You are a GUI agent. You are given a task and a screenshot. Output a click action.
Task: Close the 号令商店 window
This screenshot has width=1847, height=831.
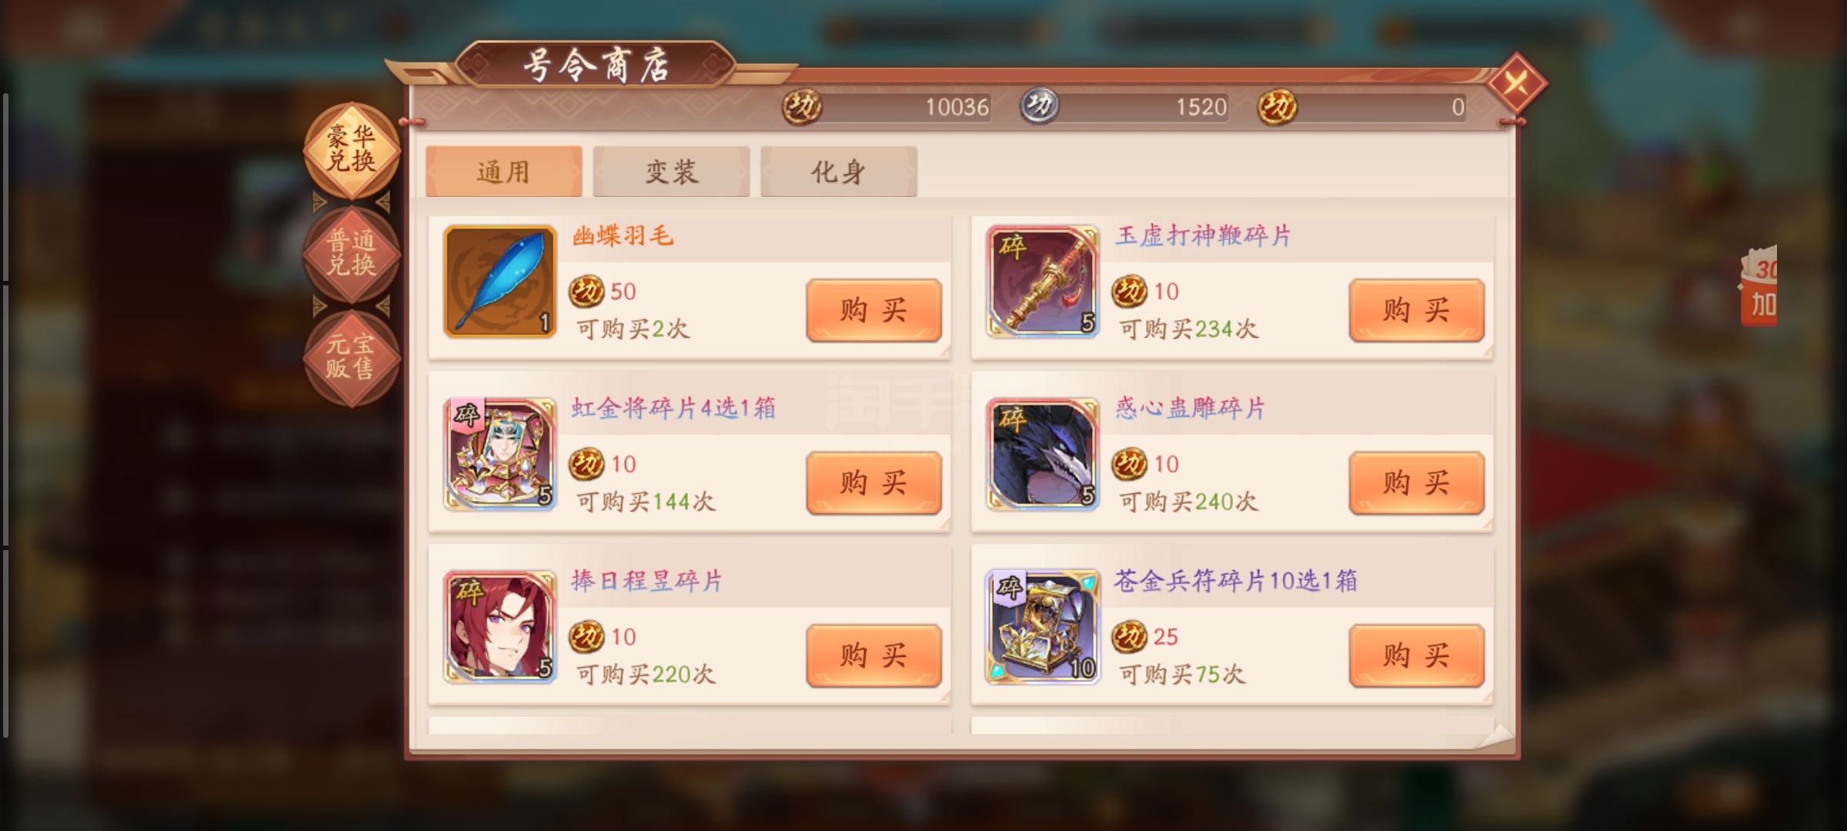(1516, 82)
